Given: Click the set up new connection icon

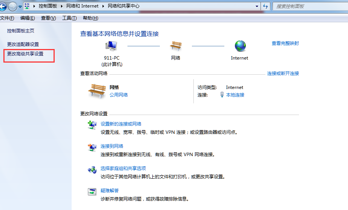Looking at the screenshot, I should (x=92, y=125).
